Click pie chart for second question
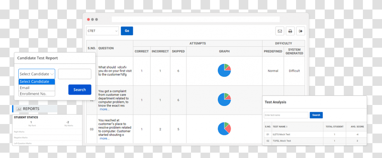 224,100
